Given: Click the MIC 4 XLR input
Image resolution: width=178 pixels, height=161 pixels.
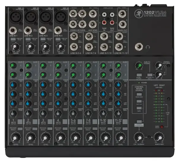Looking at the screenshot, I should click(61, 16).
